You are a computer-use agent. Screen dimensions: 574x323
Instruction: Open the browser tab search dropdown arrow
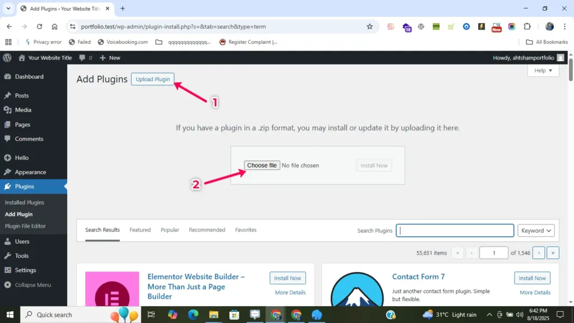[8, 8]
